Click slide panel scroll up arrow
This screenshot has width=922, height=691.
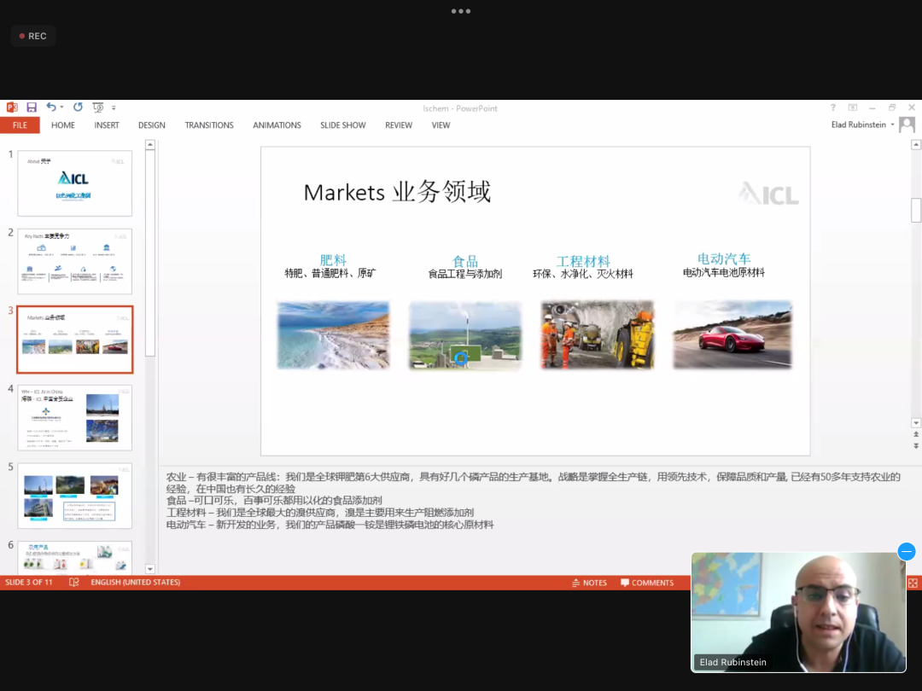coord(150,144)
